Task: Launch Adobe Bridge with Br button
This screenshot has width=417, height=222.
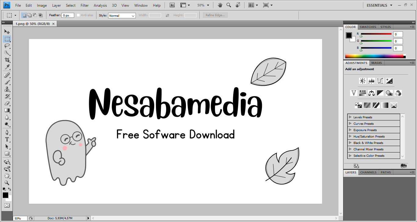Action: click(x=172, y=5)
